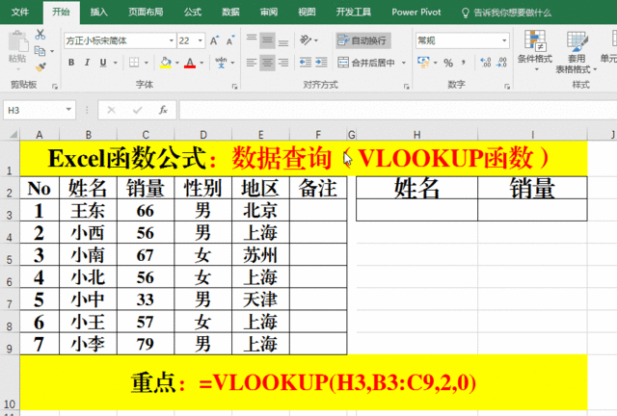The width and height of the screenshot is (617, 416).
Task: Open 套用表格格式 table format
Action: coord(577,52)
